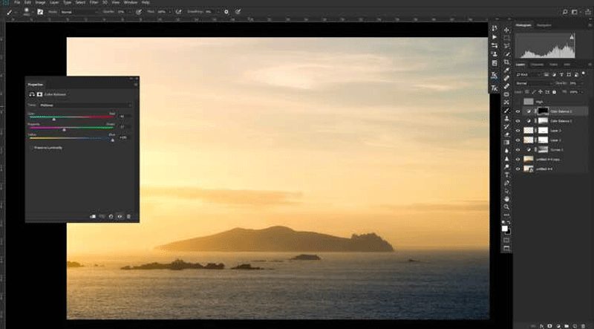Image resolution: width=594 pixels, height=329 pixels.
Task: Switch to the Navigator tab
Action: (544, 25)
